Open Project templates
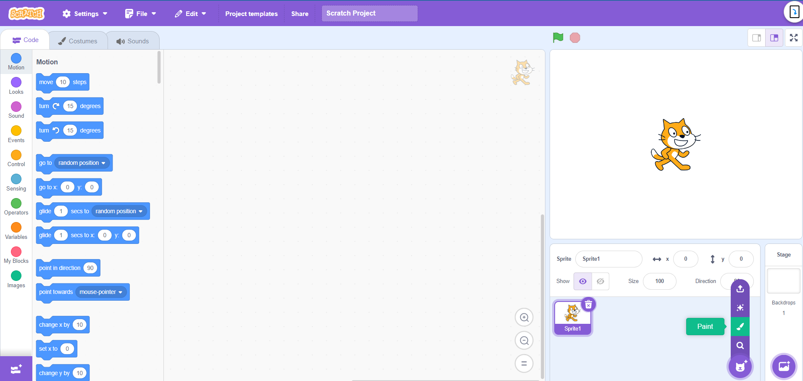This screenshot has width=803, height=381. point(251,13)
